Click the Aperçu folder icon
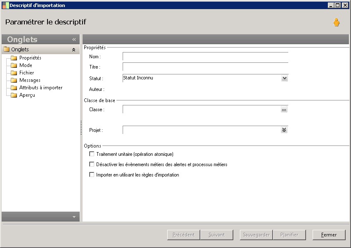This screenshot has width=351, height=248. tap(14, 95)
